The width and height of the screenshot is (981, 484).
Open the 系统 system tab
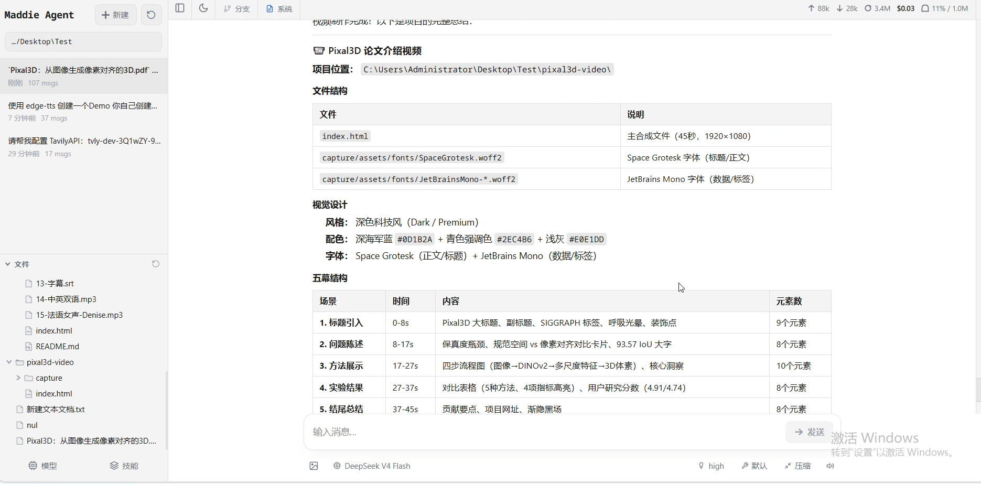click(x=279, y=9)
